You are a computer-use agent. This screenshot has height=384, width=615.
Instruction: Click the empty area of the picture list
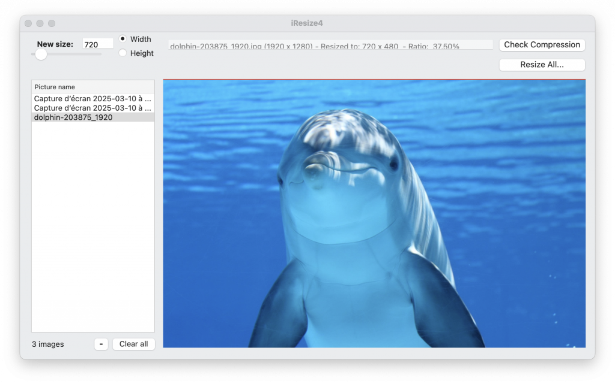[93, 227]
